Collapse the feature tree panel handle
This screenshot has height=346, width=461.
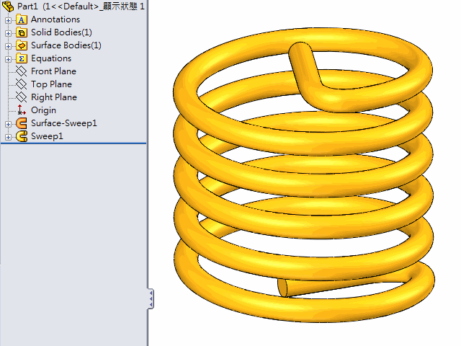pyautogui.click(x=151, y=298)
